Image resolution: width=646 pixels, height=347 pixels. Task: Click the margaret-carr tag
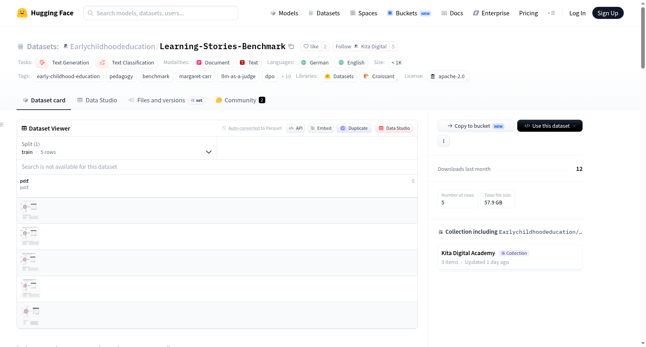tap(195, 76)
